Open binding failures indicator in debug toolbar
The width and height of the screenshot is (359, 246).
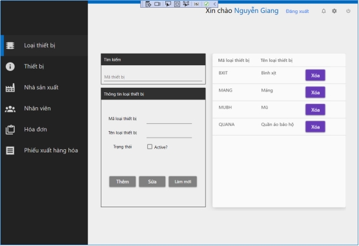click(196, 4)
